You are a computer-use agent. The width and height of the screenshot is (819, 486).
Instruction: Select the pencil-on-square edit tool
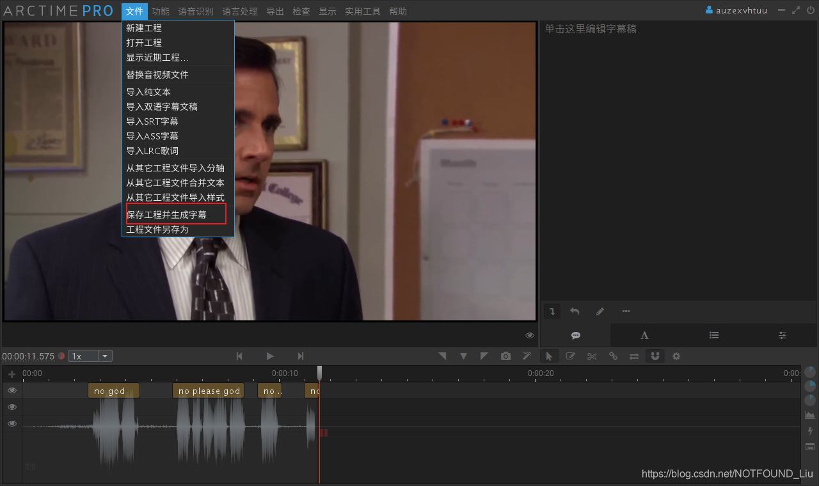tap(571, 356)
